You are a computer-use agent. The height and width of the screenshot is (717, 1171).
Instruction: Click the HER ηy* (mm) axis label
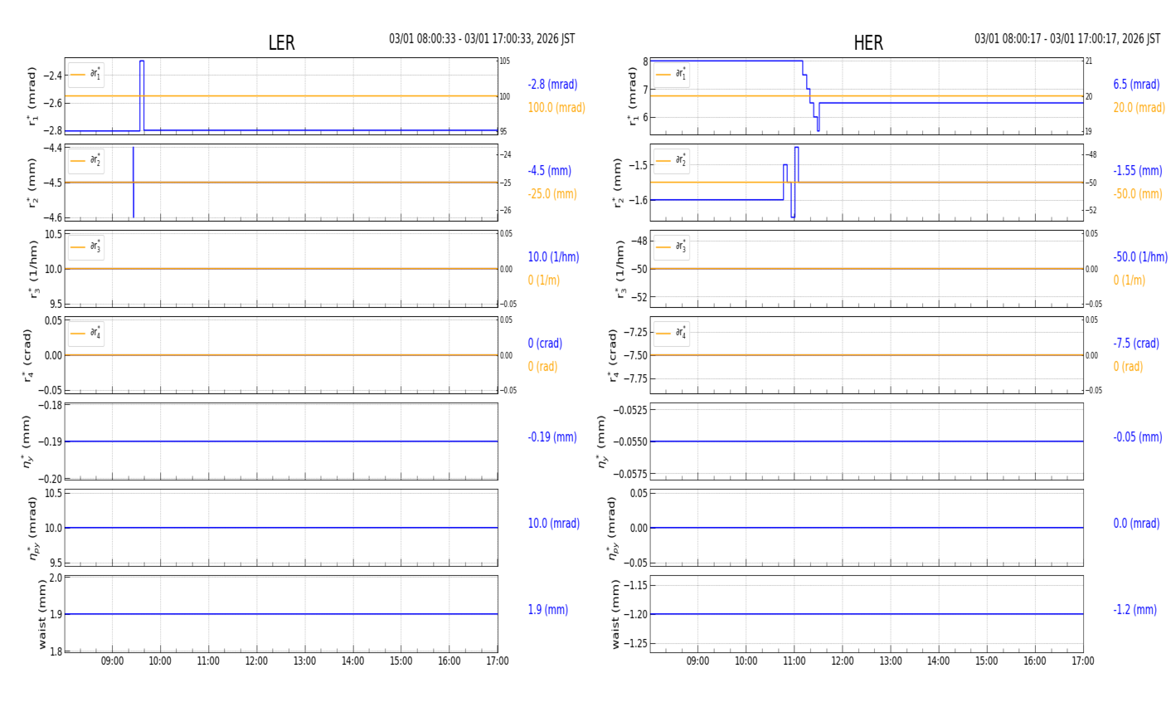click(x=601, y=441)
